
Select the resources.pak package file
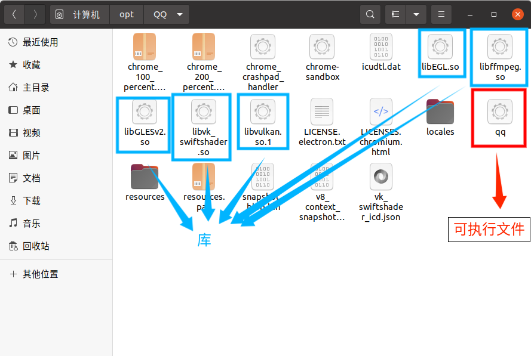point(204,188)
